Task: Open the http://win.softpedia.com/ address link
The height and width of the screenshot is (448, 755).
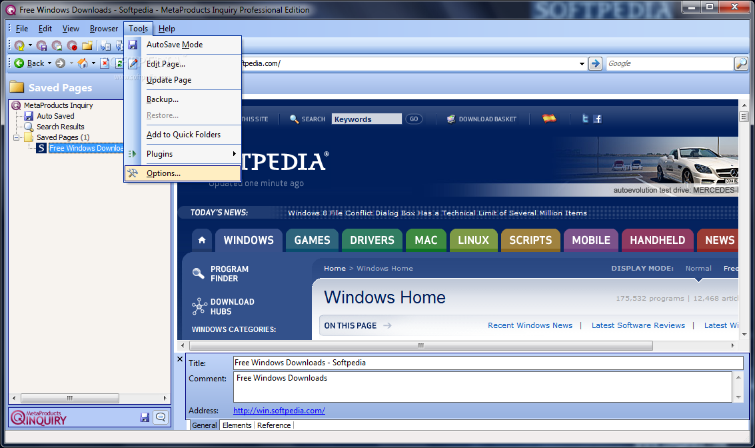Action: point(279,411)
